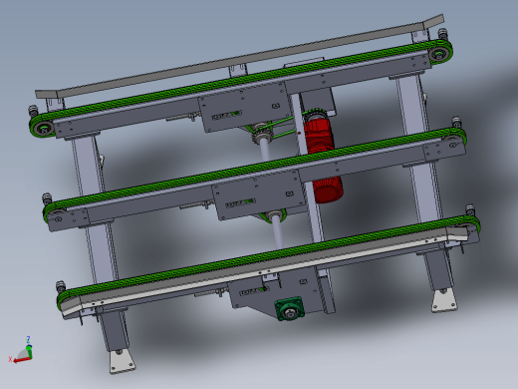
Task: Pick the right end sprocket of the top conveyor
Action: click(x=439, y=53)
